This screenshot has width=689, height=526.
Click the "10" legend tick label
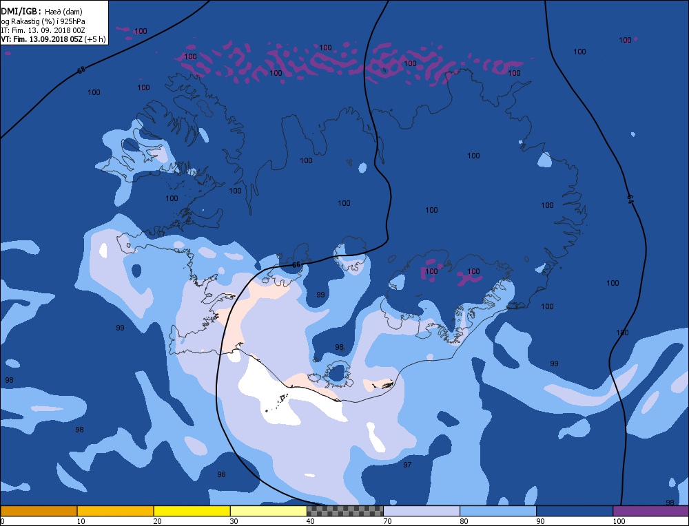81,521
